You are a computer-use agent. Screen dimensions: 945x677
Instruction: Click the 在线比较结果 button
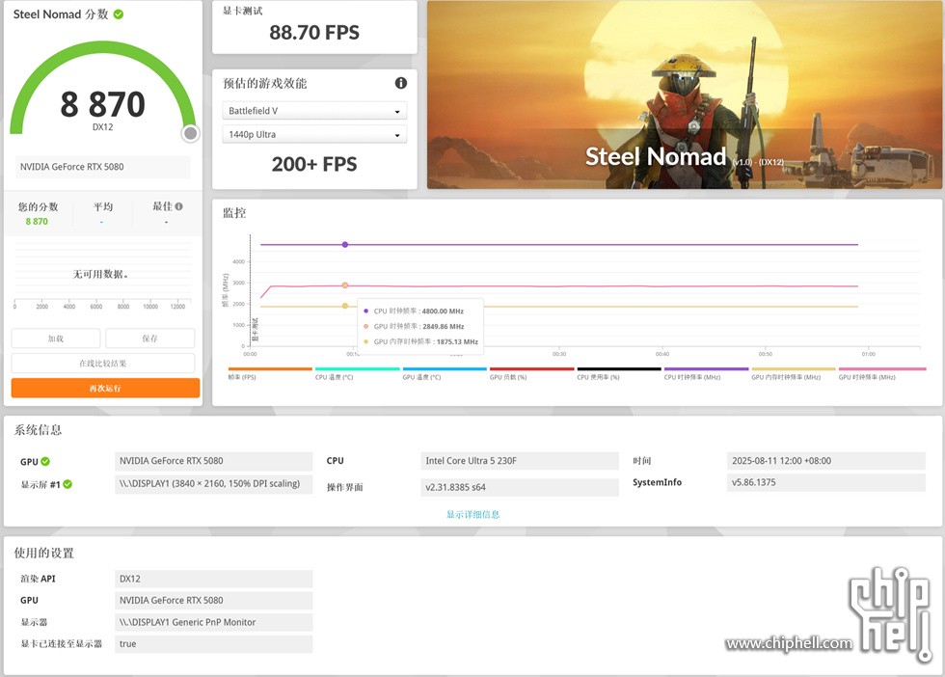point(103,364)
